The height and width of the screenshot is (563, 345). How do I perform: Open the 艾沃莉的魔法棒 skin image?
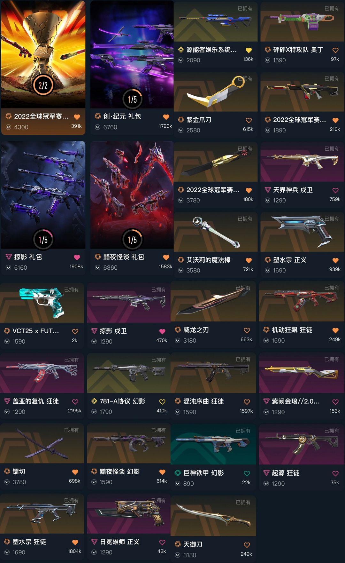[216, 232]
